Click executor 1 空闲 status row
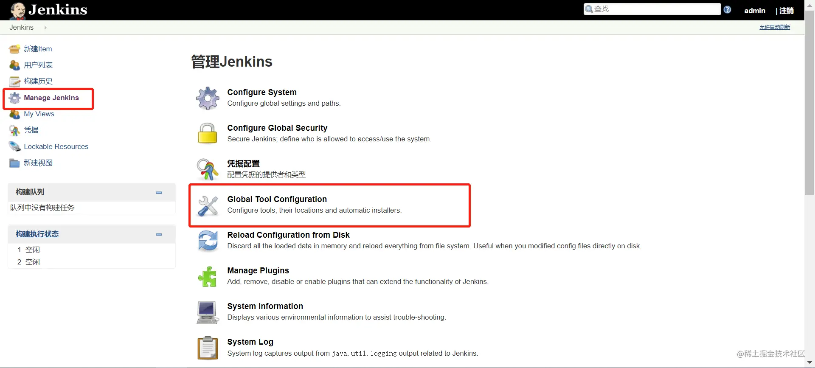815x368 pixels. coord(91,250)
